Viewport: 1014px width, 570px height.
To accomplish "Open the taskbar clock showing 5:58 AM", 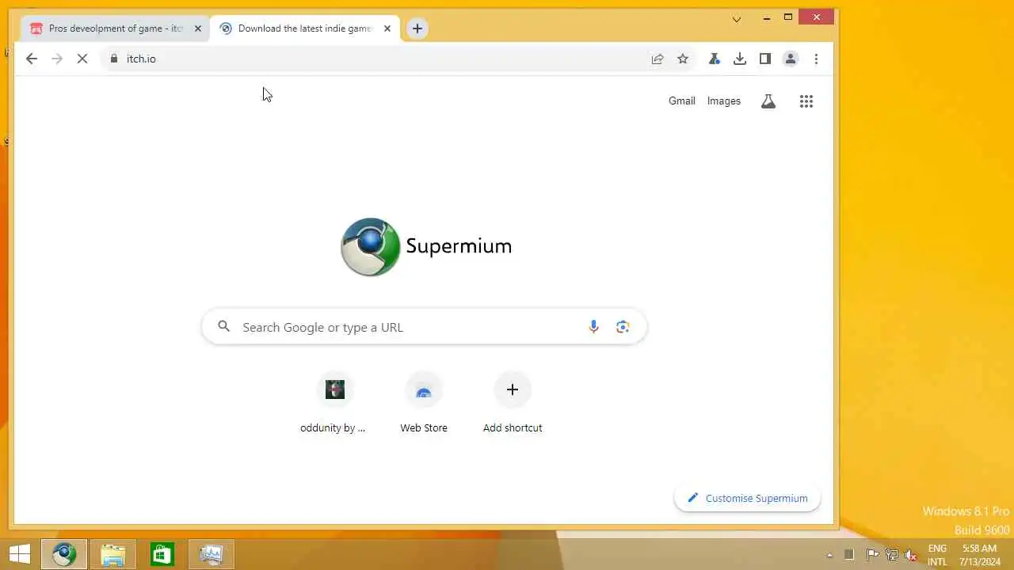I will [x=979, y=555].
